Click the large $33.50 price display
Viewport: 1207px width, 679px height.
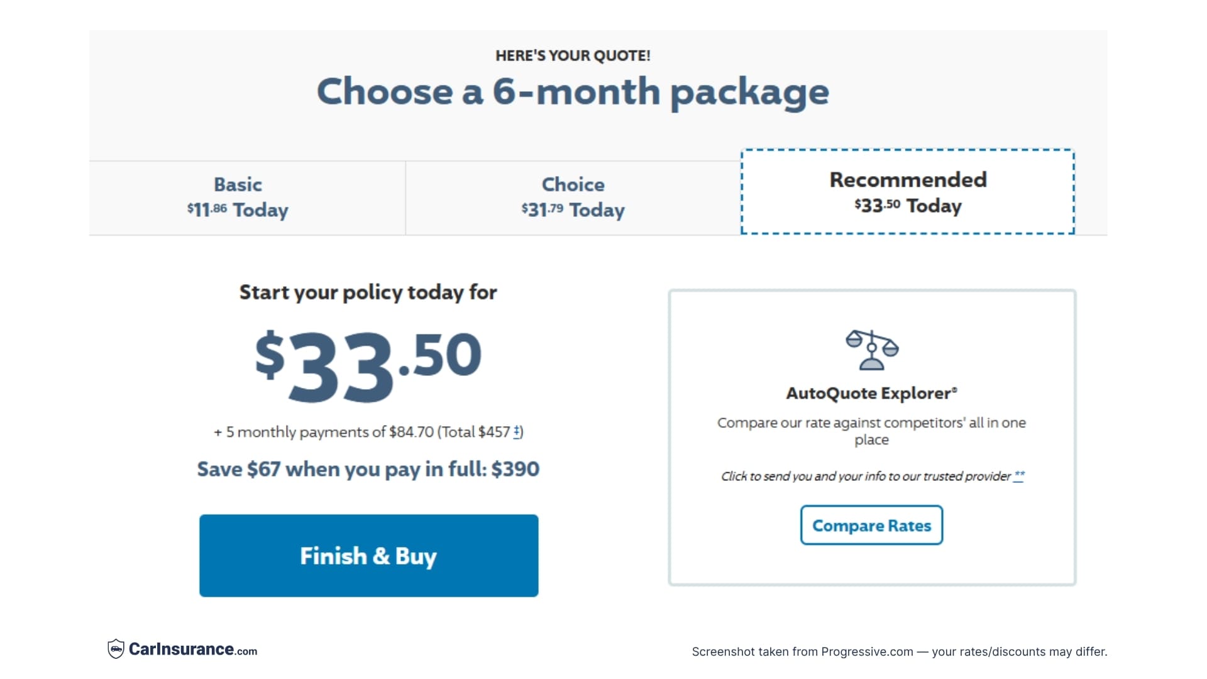tap(370, 363)
